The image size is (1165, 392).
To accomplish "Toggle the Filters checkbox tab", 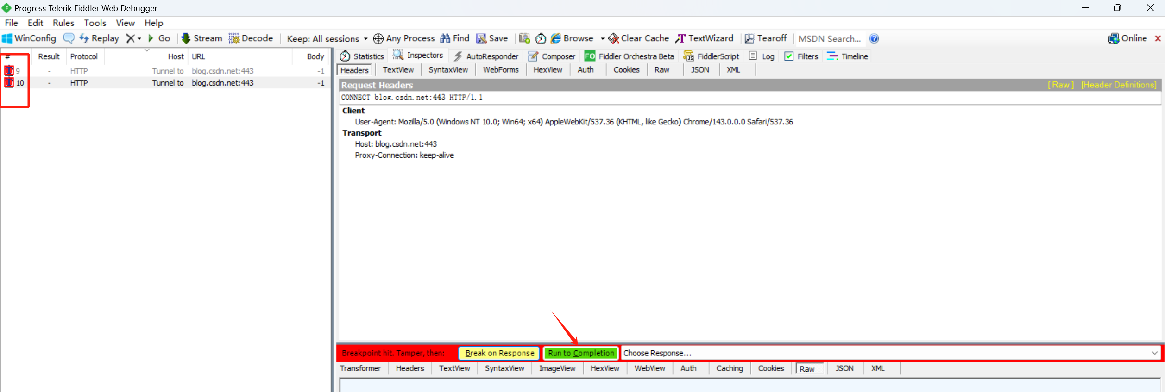I will 801,56.
